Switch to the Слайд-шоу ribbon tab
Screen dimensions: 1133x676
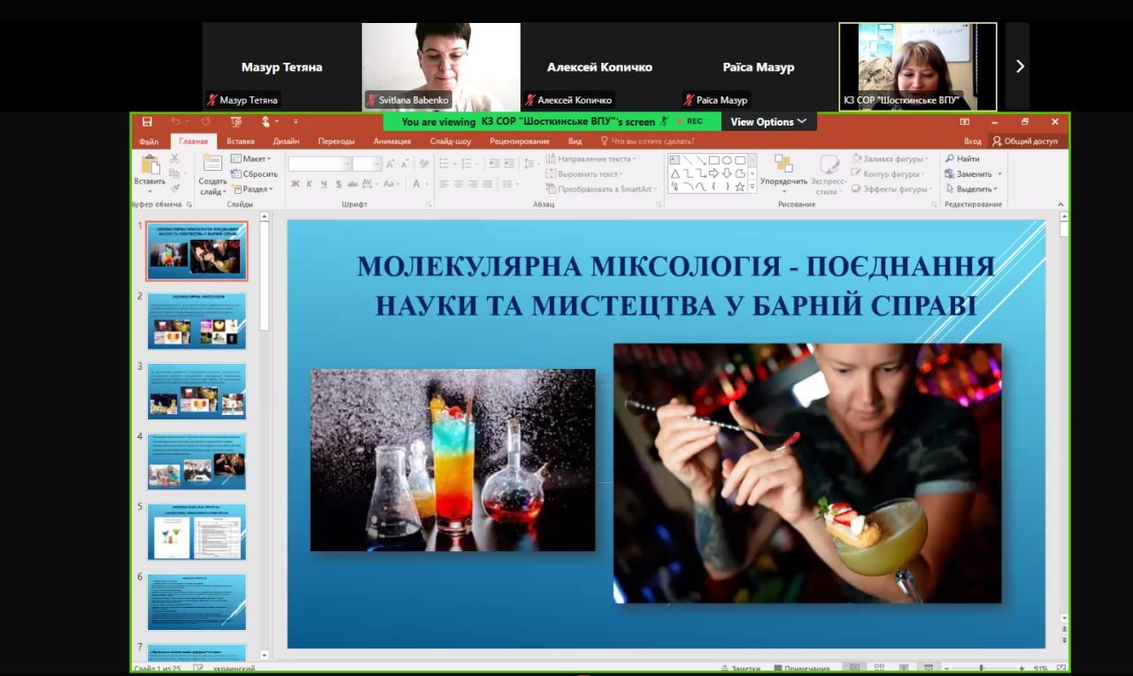[450, 142]
